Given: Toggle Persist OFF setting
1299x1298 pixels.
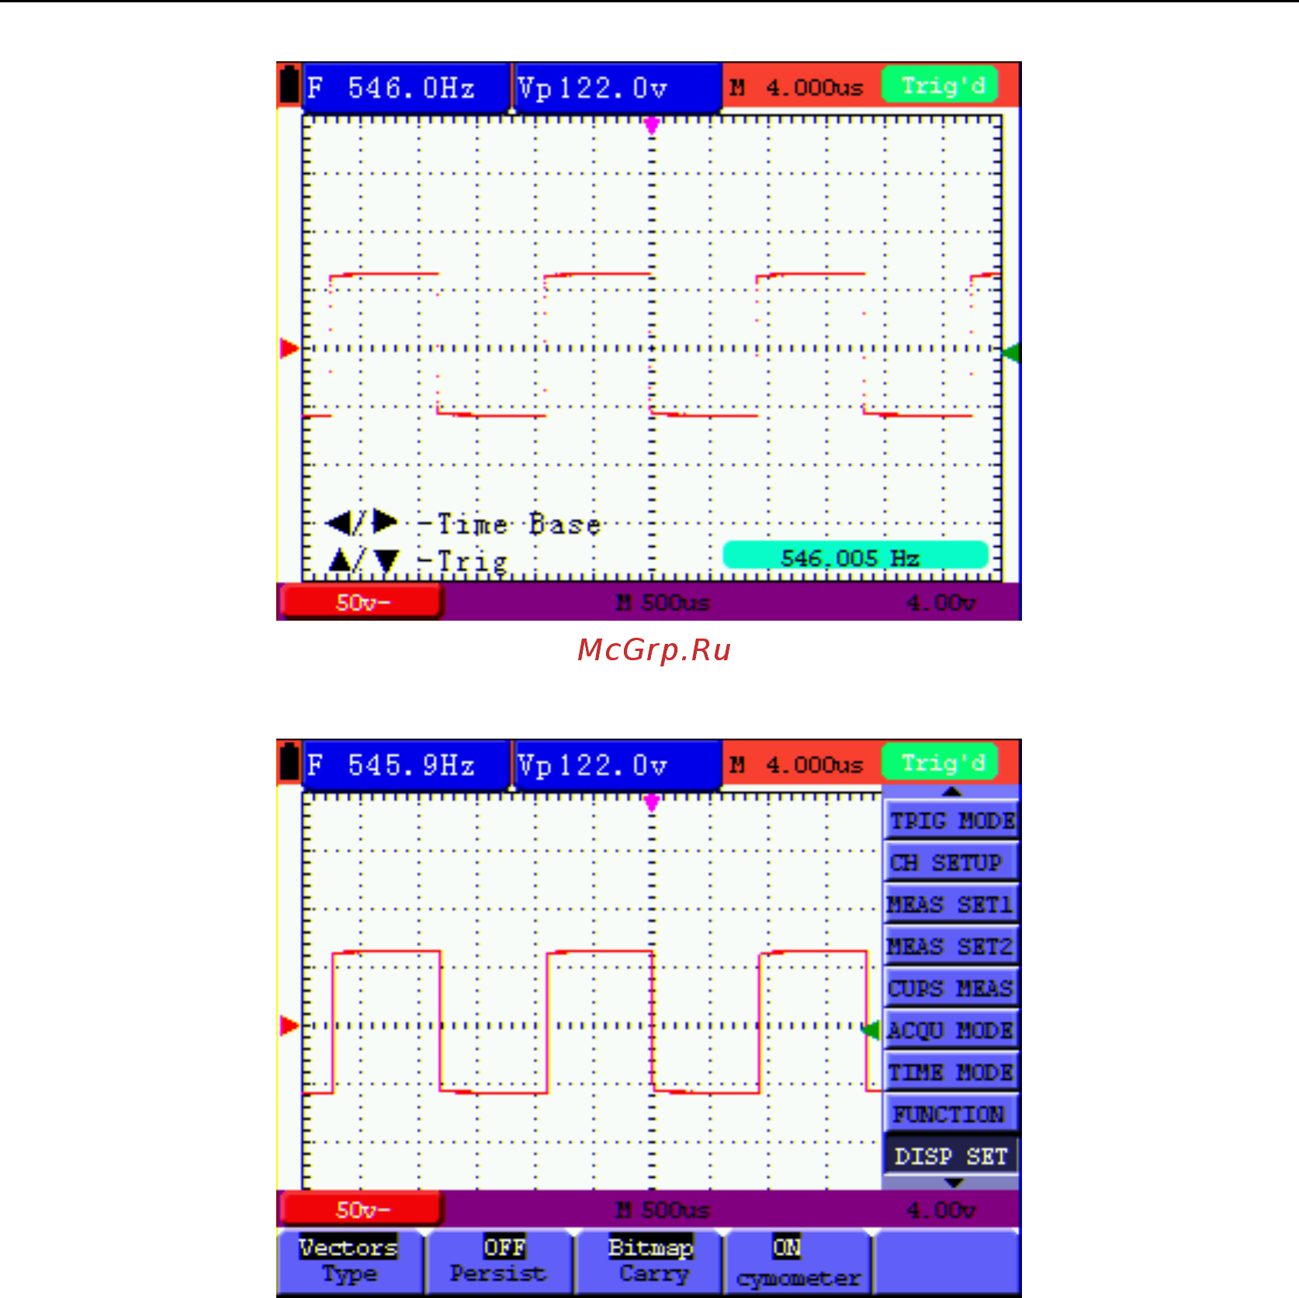Looking at the screenshot, I should pos(499,1262).
